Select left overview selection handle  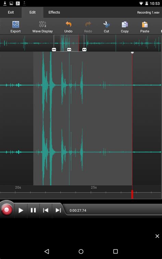pos(54,50)
